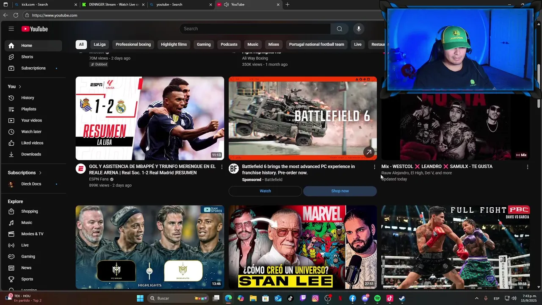This screenshot has height=305, width=542.
Task: Open options for the WESTCOL mix
Action: [527, 167]
